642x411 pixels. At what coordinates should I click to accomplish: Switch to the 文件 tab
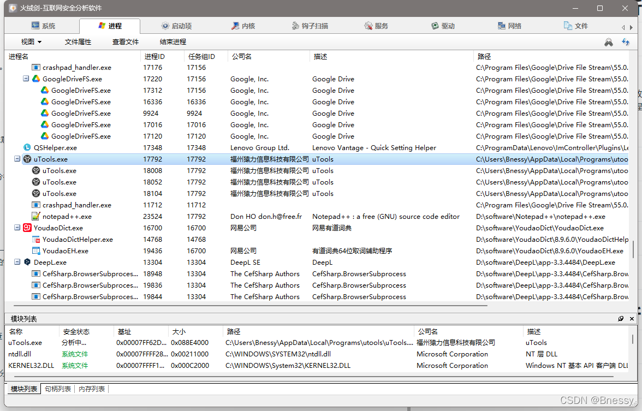pyautogui.click(x=575, y=26)
